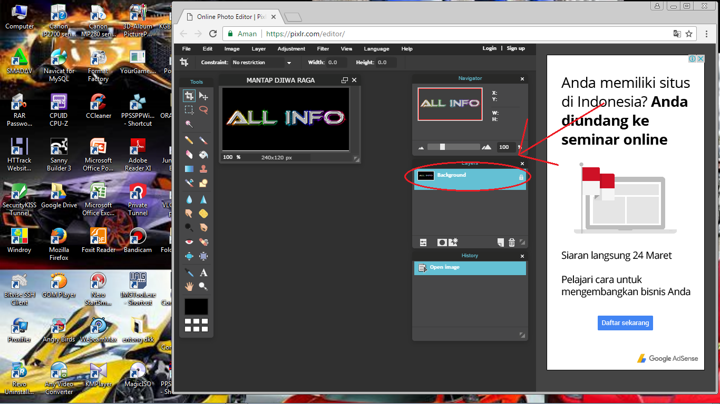The image size is (720, 404).
Task: Pick the Type tool
Action: coord(203,272)
